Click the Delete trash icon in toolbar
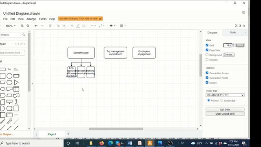Screen dimensions: 261x147 click(50, 26)
